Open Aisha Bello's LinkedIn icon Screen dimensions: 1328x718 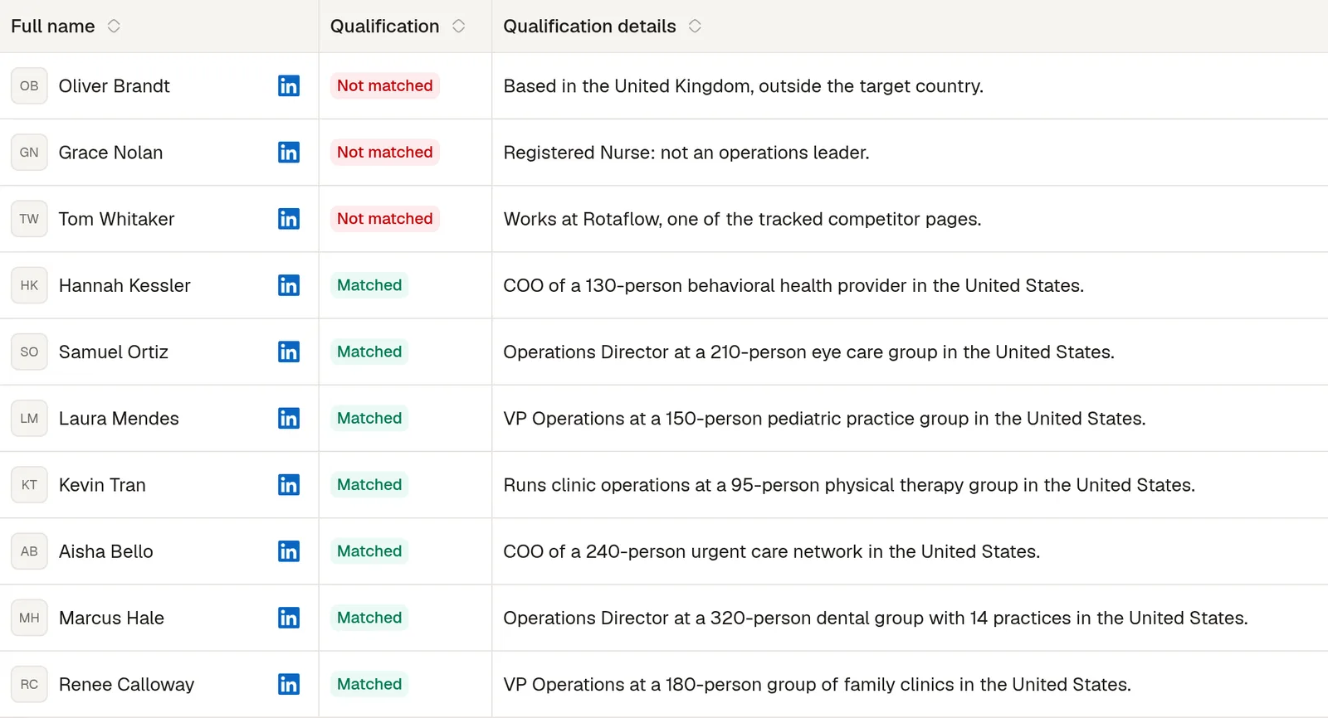click(x=289, y=551)
